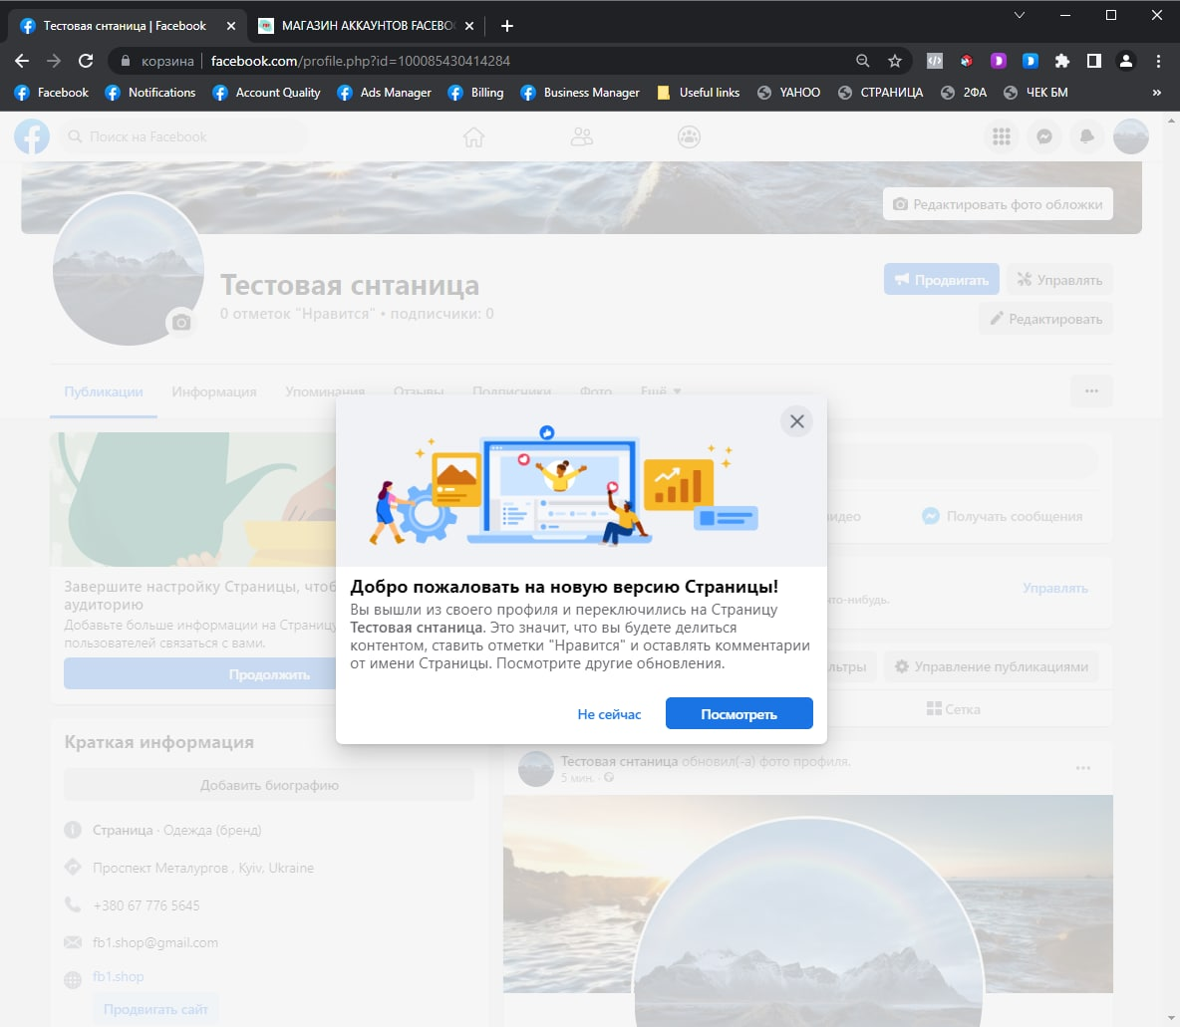Screen dimensions: 1180x1027
Task: Click the Facebook logo icon
Action: (32, 136)
